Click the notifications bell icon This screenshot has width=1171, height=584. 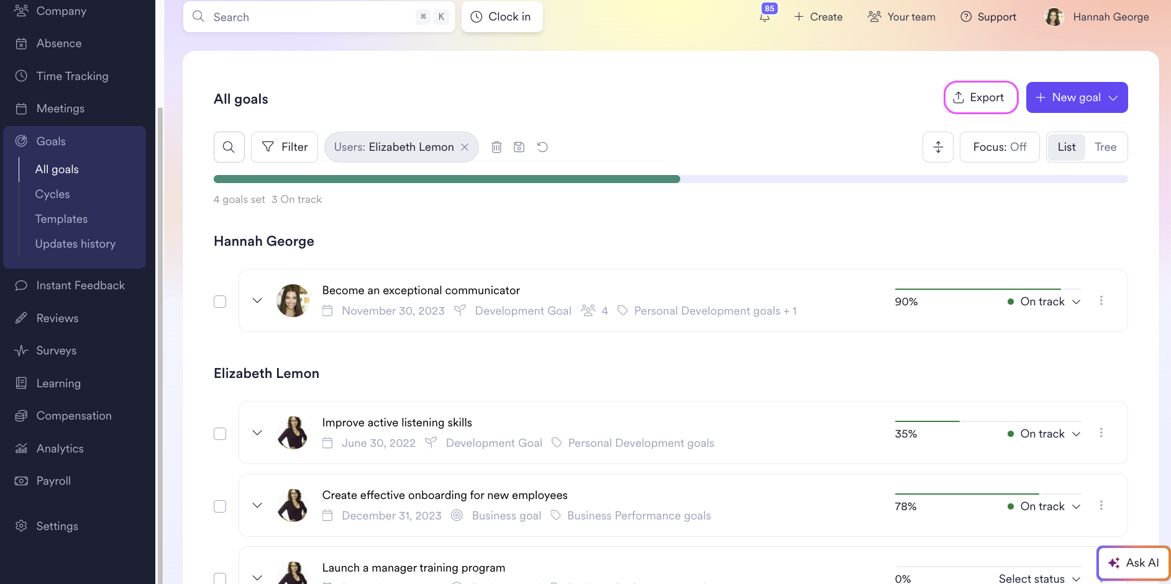(x=765, y=17)
